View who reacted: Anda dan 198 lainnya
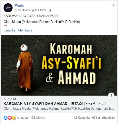118x123 pixels. click(31, 118)
